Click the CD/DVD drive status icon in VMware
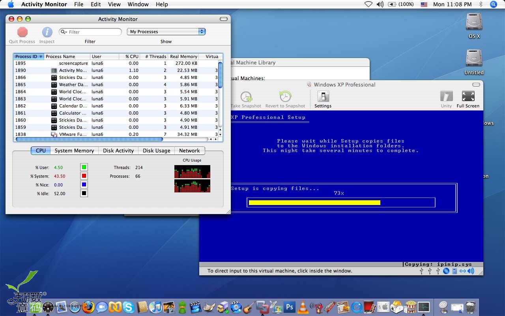505x316 pixels. click(446, 271)
